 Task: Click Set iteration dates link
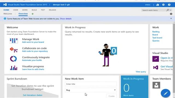tap(33, 95)
